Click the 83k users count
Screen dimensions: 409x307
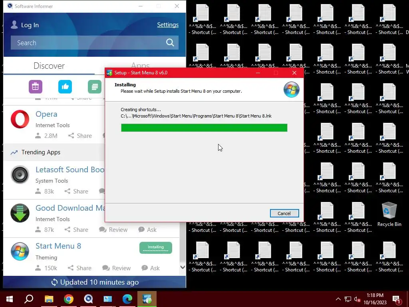(49, 191)
